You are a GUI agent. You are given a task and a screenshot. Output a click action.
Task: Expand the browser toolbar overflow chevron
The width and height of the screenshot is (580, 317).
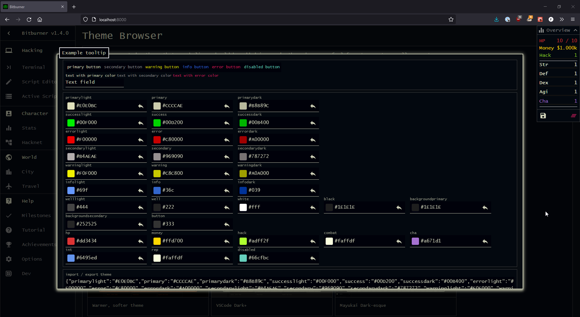562,20
